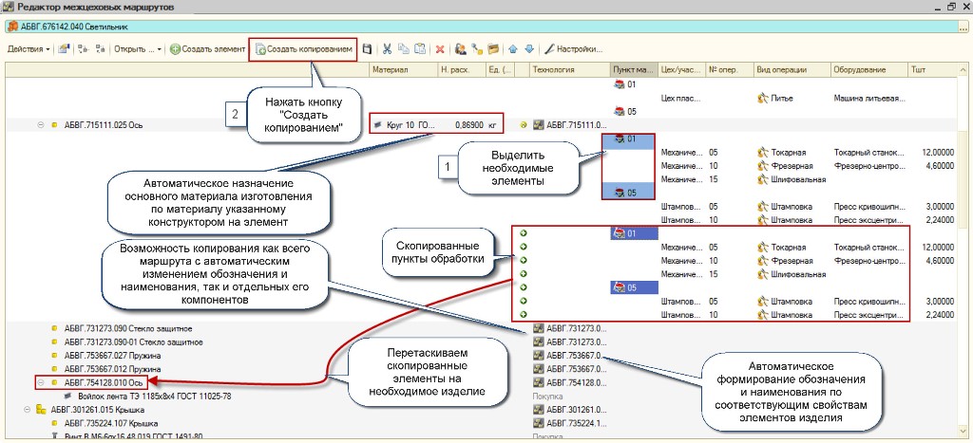This screenshot has height=443, width=973.
Task: Click the yellow folder icon in toolbar
Action: pos(492,48)
